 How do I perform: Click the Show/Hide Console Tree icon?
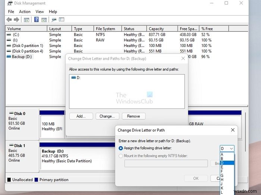(26, 20)
